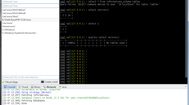Image resolution: width=189 pixels, height=105 pixels.
Task: Select path /var/www/html/default/
Action: pos(30,13)
